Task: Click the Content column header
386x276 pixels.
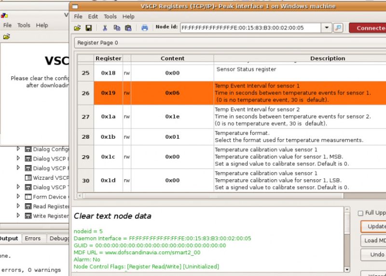Action: (172, 58)
